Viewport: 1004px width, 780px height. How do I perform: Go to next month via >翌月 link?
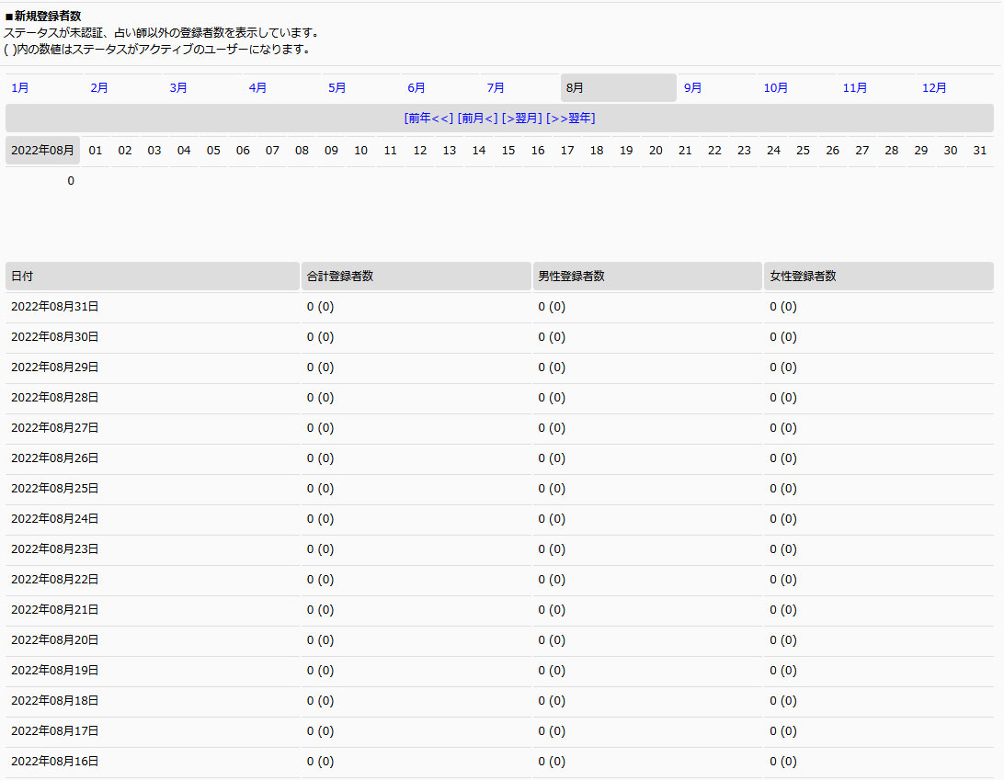pos(521,119)
